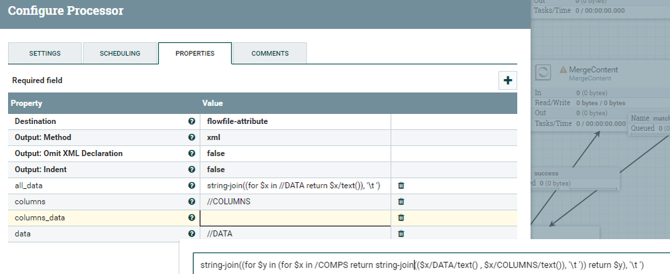The height and width of the screenshot is (274, 670).
Task: Edit the Output: Indent value false
Action: pyautogui.click(x=295, y=169)
